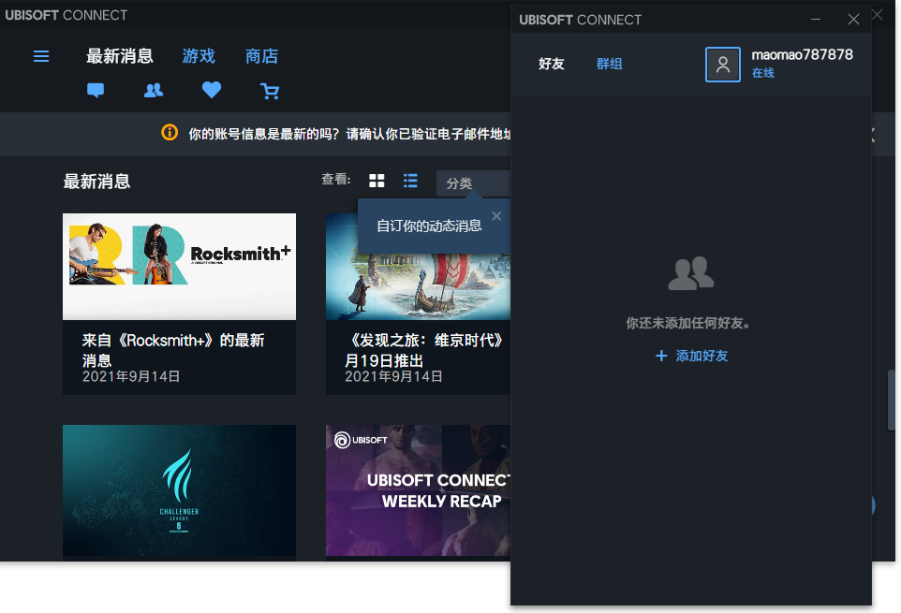Click the UBISOFT CONNECT logo

[66, 14]
